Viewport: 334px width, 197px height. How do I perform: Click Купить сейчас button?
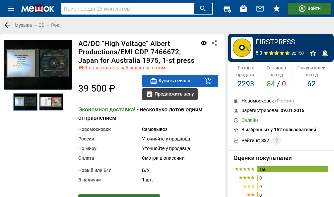[x=170, y=81]
